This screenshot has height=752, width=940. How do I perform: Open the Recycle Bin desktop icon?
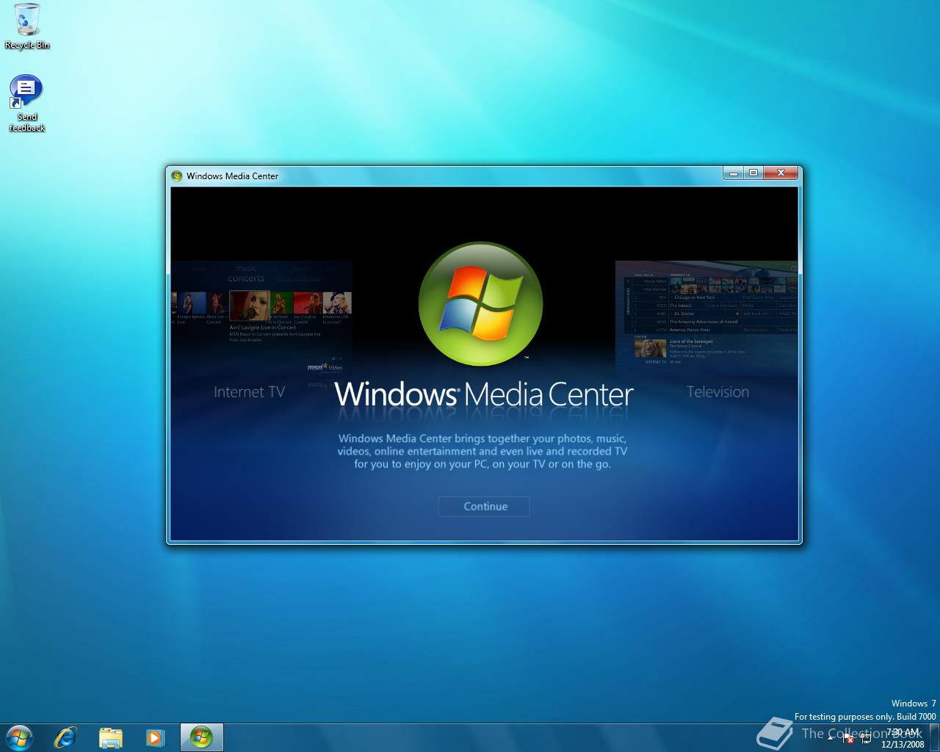click(x=27, y=26)
